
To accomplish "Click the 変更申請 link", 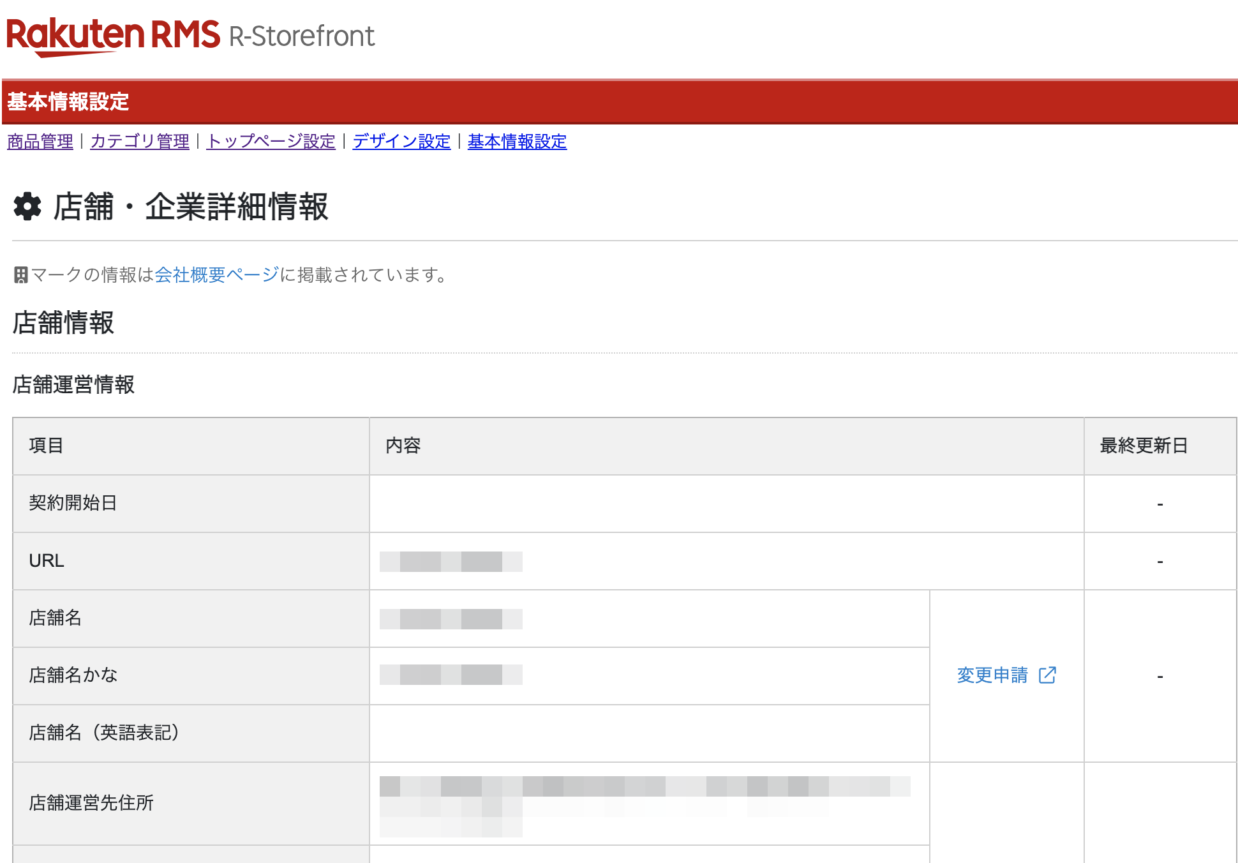I will tap(992, 675).
